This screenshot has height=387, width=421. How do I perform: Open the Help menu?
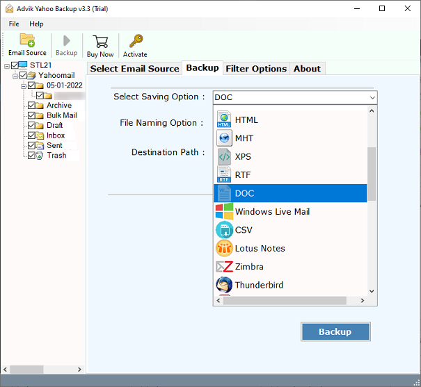pos(36,24)
